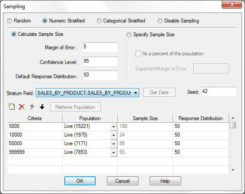Select criteria cell 999999
The image size is (245, 194).
click(35, 152)
